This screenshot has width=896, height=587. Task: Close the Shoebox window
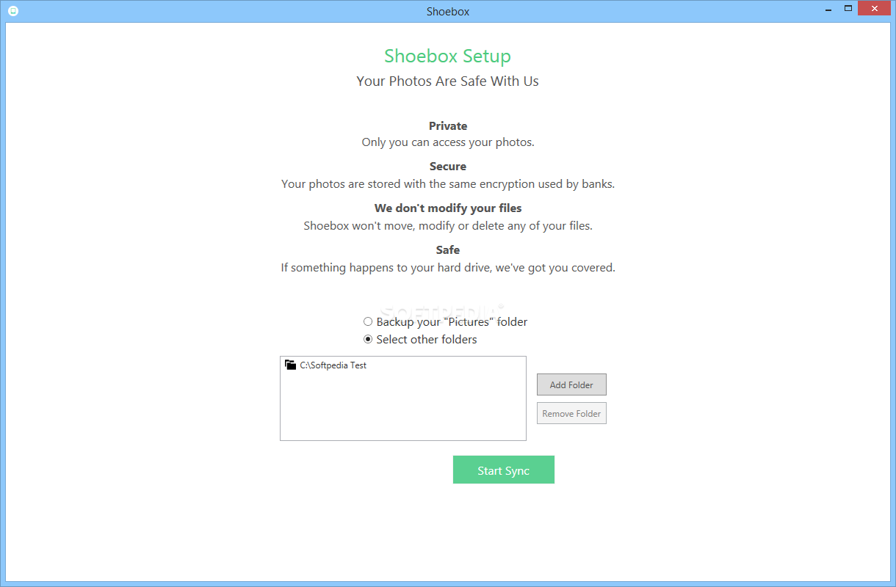click(x=875, y=8)
